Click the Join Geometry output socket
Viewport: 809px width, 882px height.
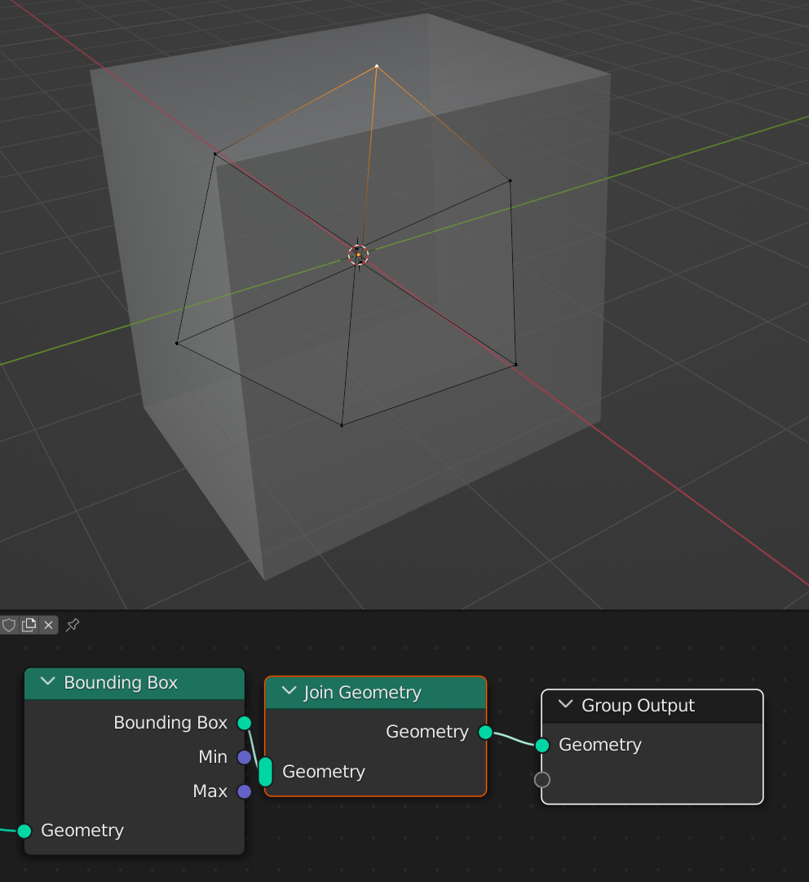tap(486, 733)
